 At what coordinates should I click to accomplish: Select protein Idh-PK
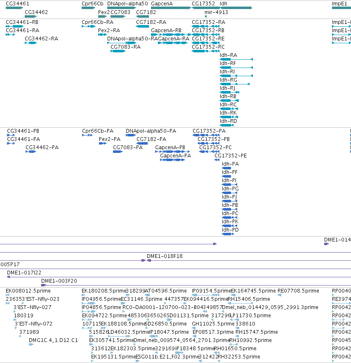click(x=229, y=226)
